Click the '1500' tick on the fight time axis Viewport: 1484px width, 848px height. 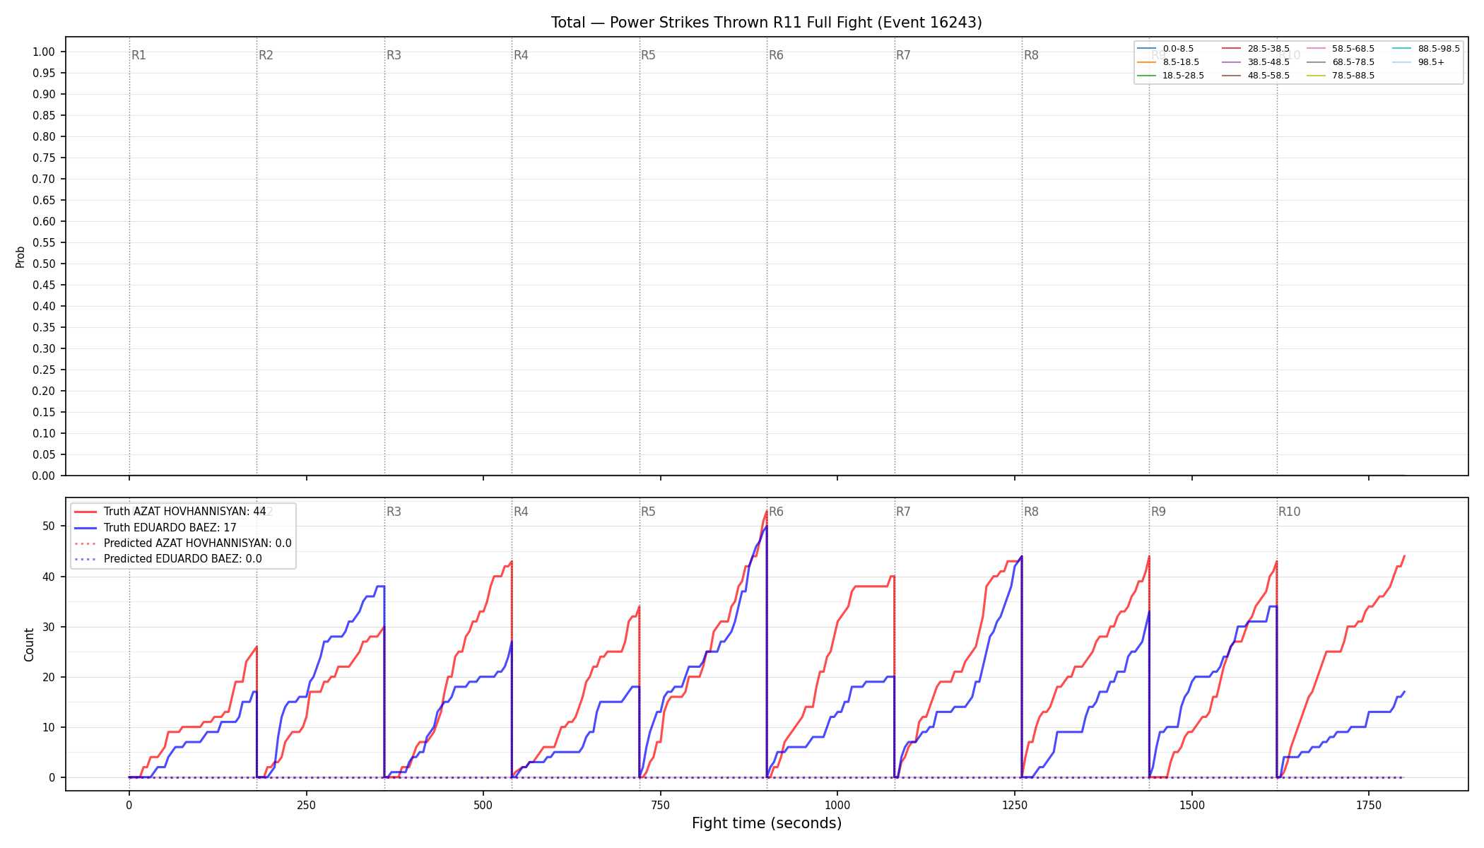click(1192, 805)
